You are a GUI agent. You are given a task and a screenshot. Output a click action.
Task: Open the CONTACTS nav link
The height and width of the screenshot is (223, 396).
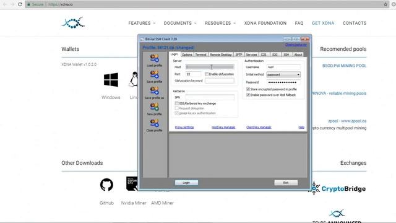355,23
